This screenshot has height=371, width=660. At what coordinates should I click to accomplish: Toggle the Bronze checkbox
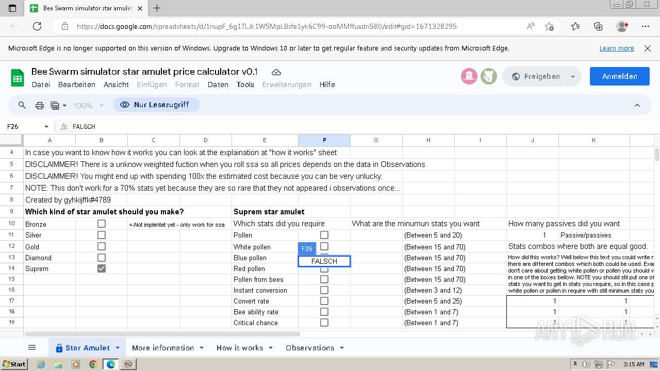(102, 224)
